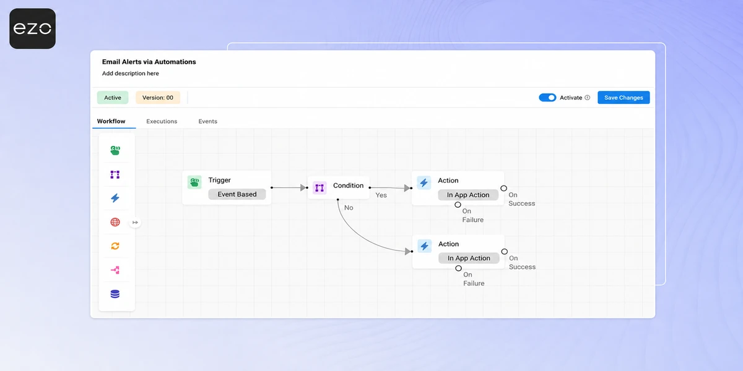Image resolution: width=743 pixels, height=371 pixels.
Task: Click In App Action label on lower Action
Action: pos(469,258)
